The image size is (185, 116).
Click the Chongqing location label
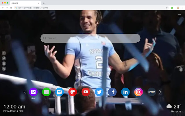pos(176,111)
